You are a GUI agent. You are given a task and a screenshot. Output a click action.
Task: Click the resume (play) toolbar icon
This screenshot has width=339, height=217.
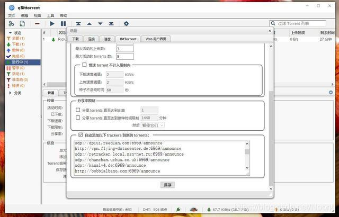coord(52,23)
